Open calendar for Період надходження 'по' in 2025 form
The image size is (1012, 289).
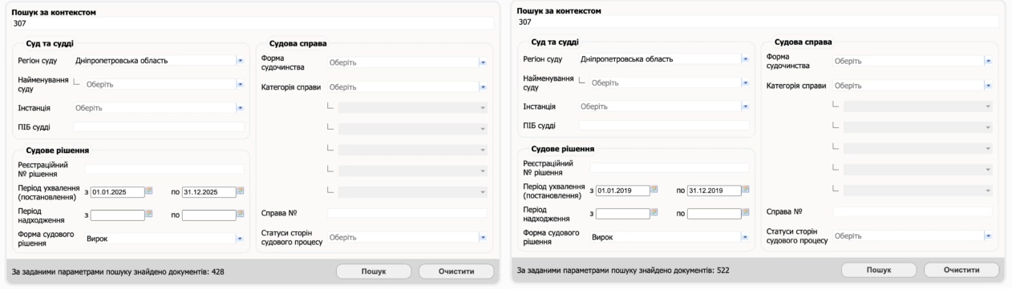click(x=240, y=215)
